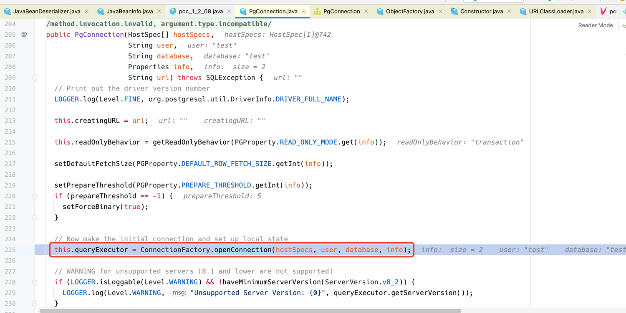This screenshot has height=313, width=626.
Task: Click the ConnectionFactory class reference
Action: pos(175,250)
